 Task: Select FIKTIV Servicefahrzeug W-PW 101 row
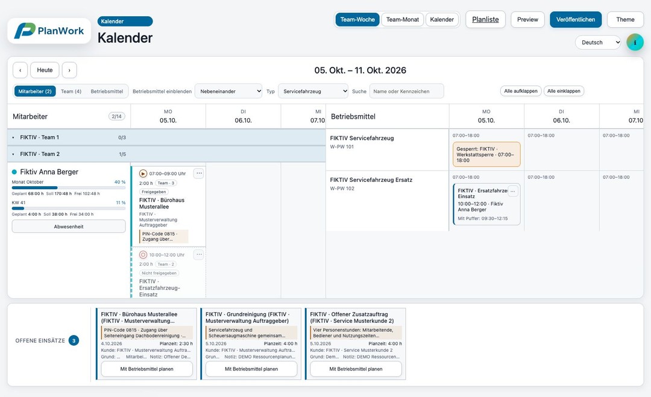click(387, 150)
